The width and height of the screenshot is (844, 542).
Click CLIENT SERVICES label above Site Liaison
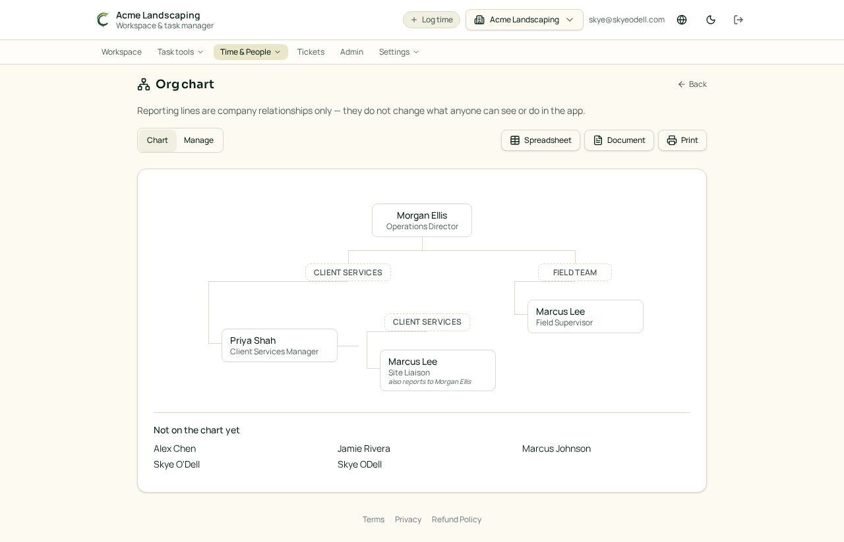coord(427,322)
